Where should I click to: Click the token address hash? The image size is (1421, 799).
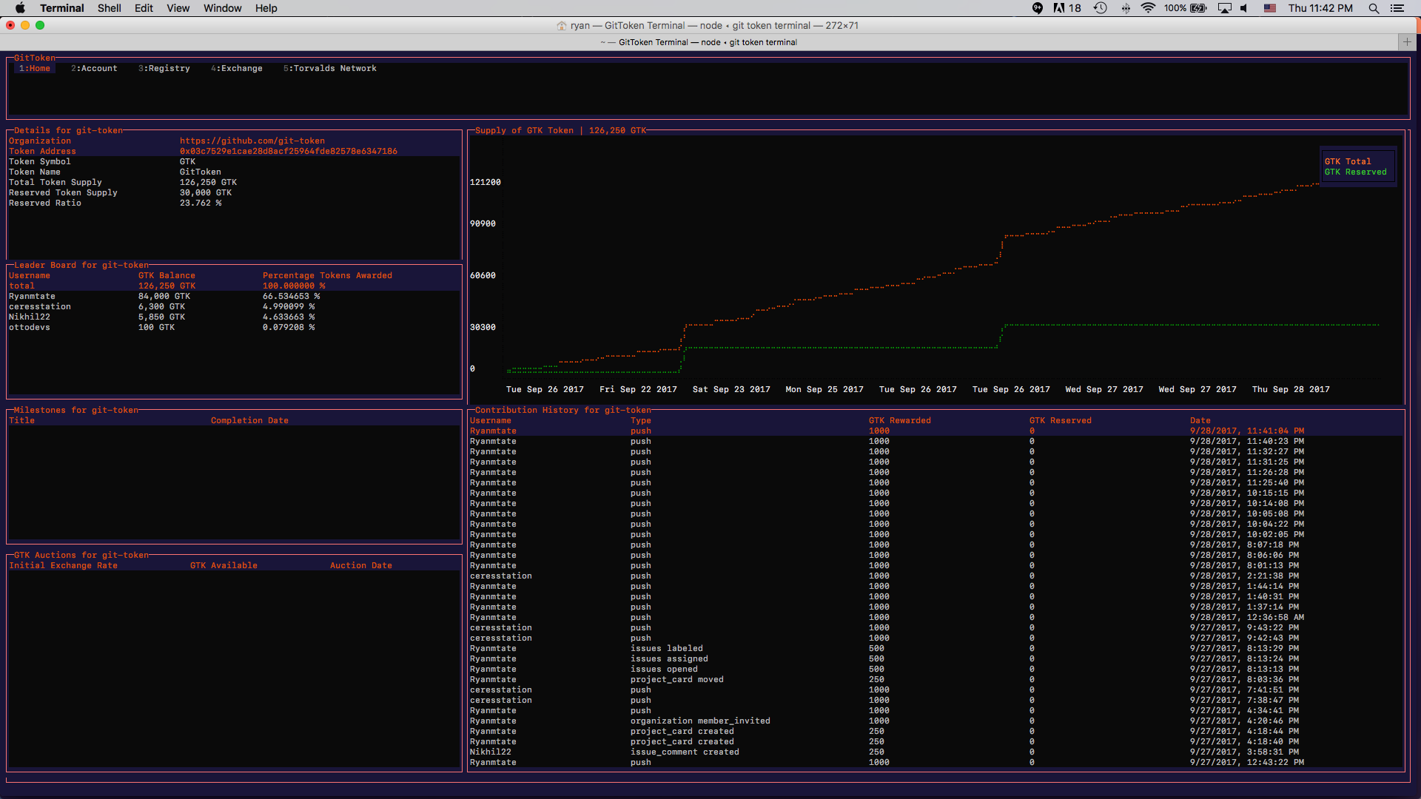pos(288,151)
